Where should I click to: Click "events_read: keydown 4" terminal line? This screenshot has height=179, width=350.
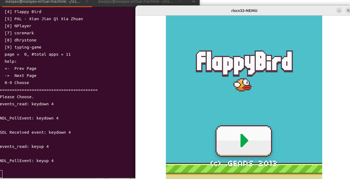point(27,104)
